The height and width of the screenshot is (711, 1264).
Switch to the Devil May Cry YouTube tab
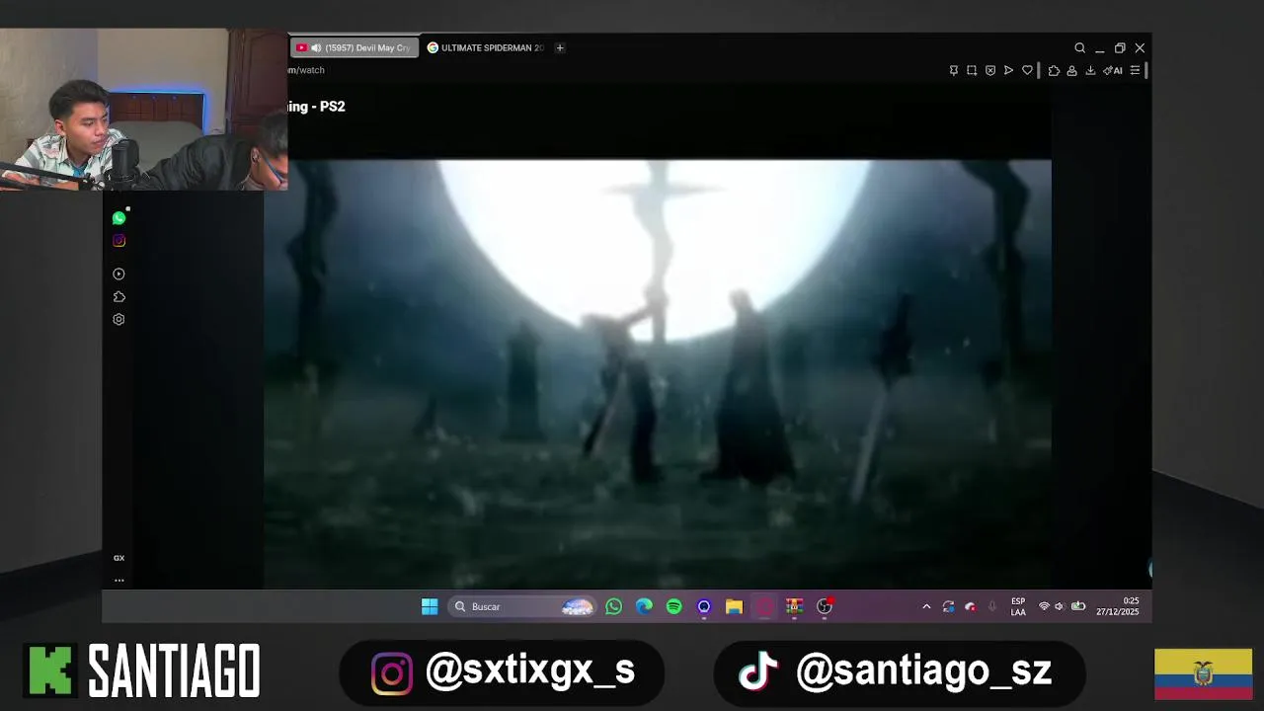pyautogui.click(x=355, y=47)
